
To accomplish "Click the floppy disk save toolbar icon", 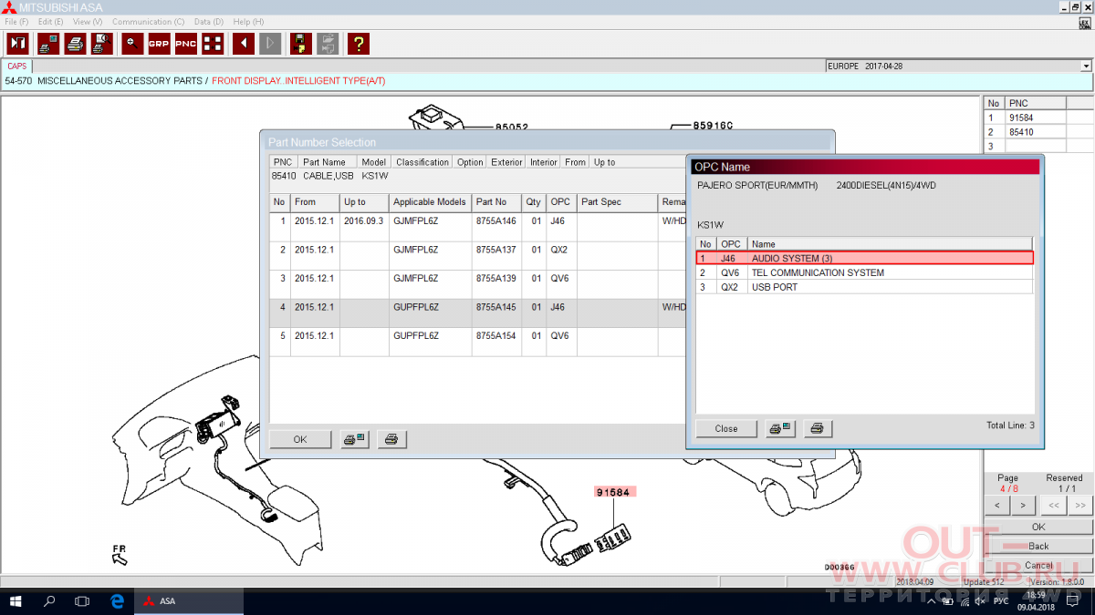I will coord(300,43).
